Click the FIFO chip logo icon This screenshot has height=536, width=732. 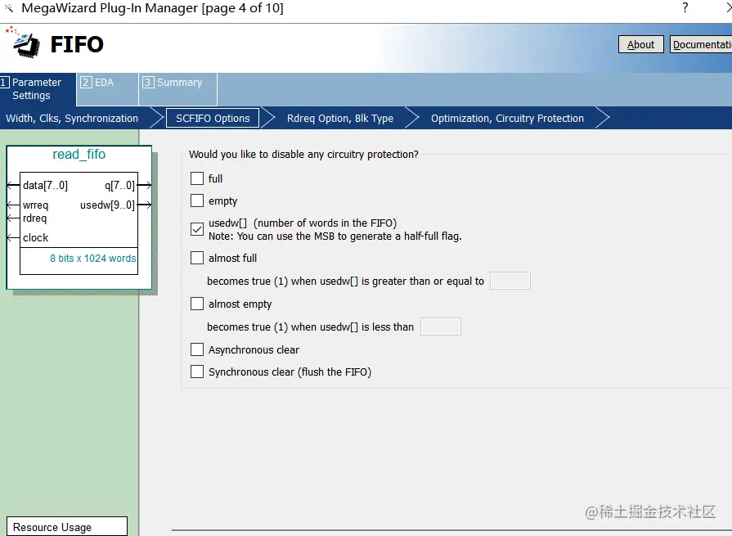pos(24,43)
